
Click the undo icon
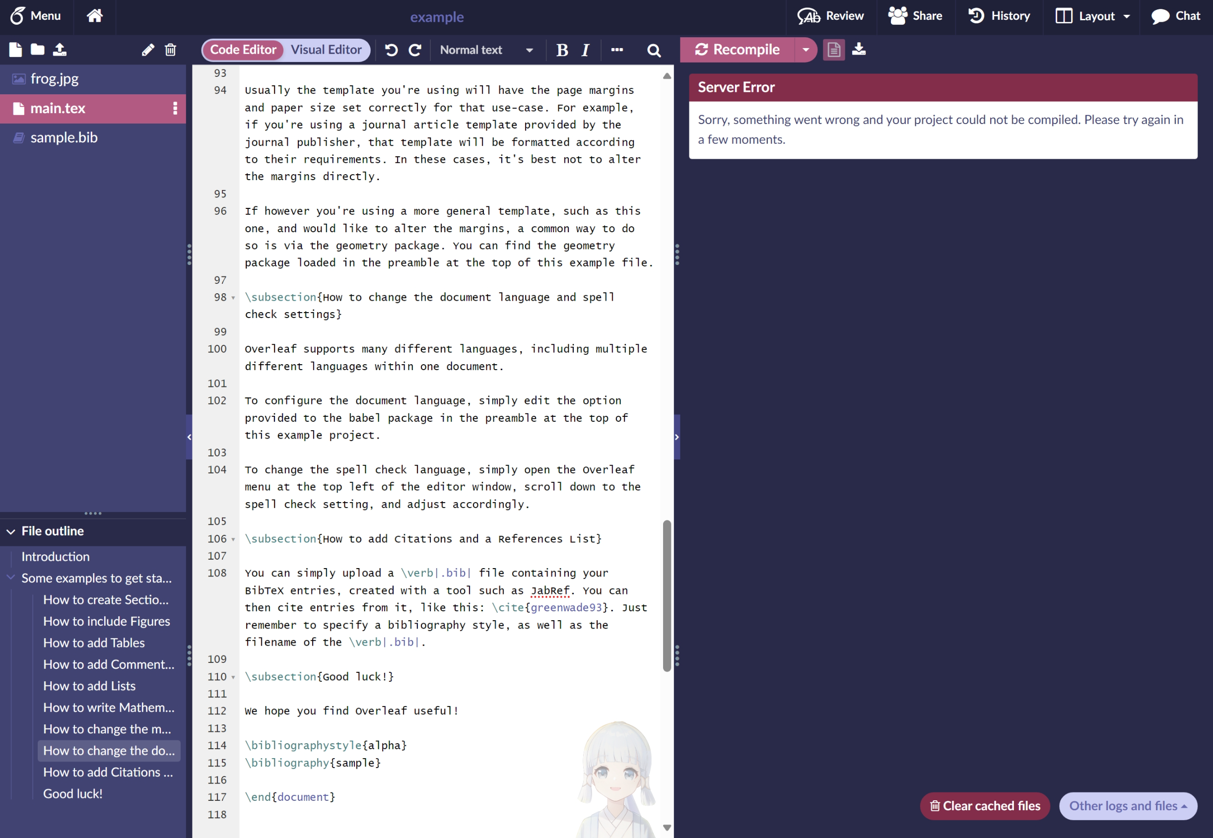coord(391,50)
